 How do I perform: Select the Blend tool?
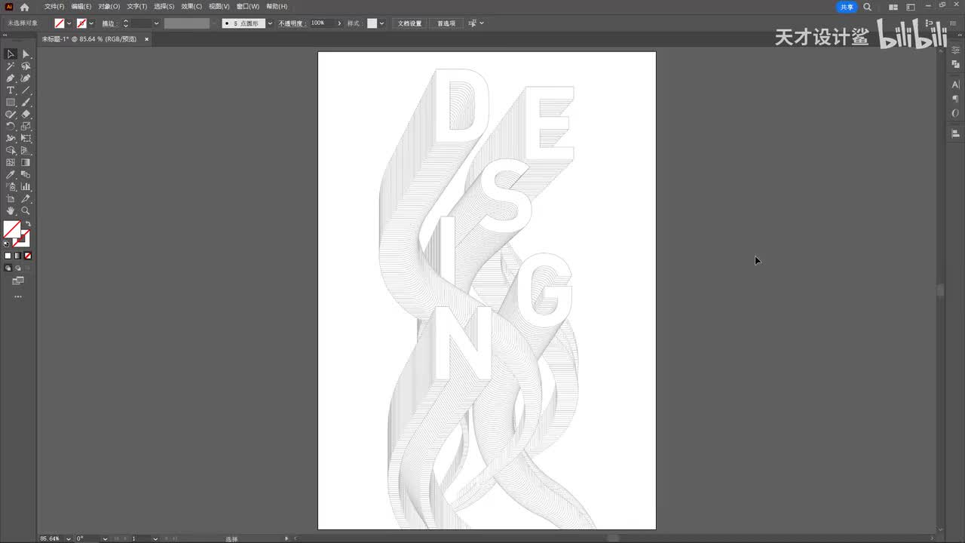[x=26, y=175]
